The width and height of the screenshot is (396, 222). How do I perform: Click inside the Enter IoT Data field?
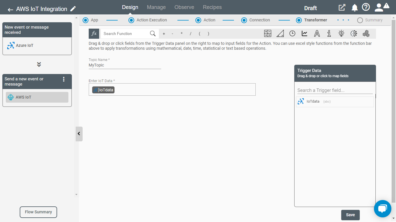(x=172, y=90)
